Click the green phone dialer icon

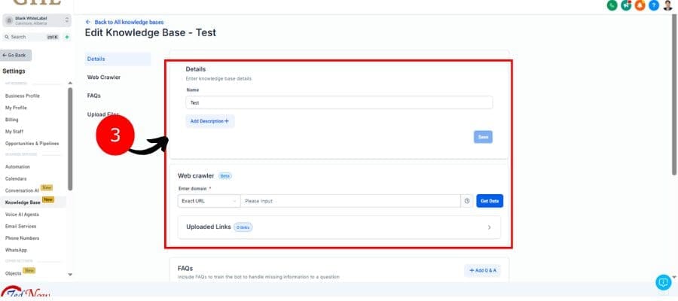pos(612,5)
